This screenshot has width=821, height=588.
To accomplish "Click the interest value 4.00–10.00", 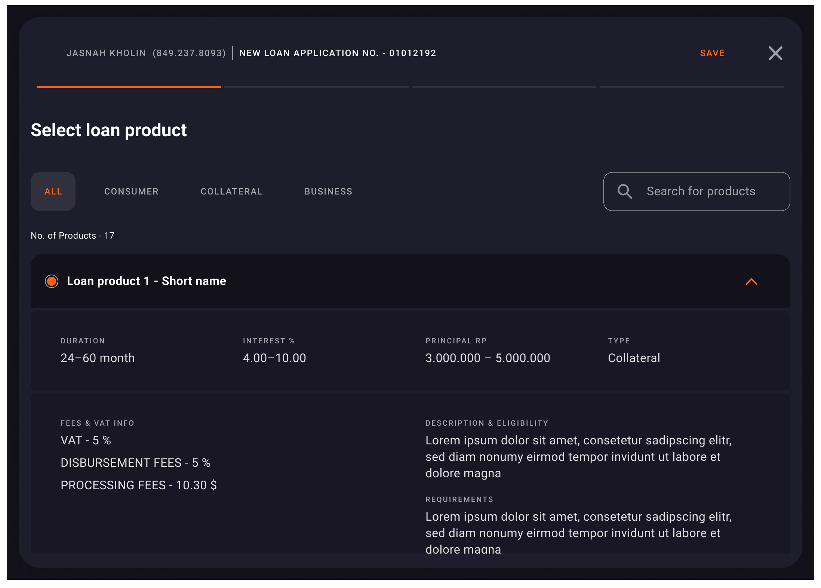I will click(x=274, y=358).
